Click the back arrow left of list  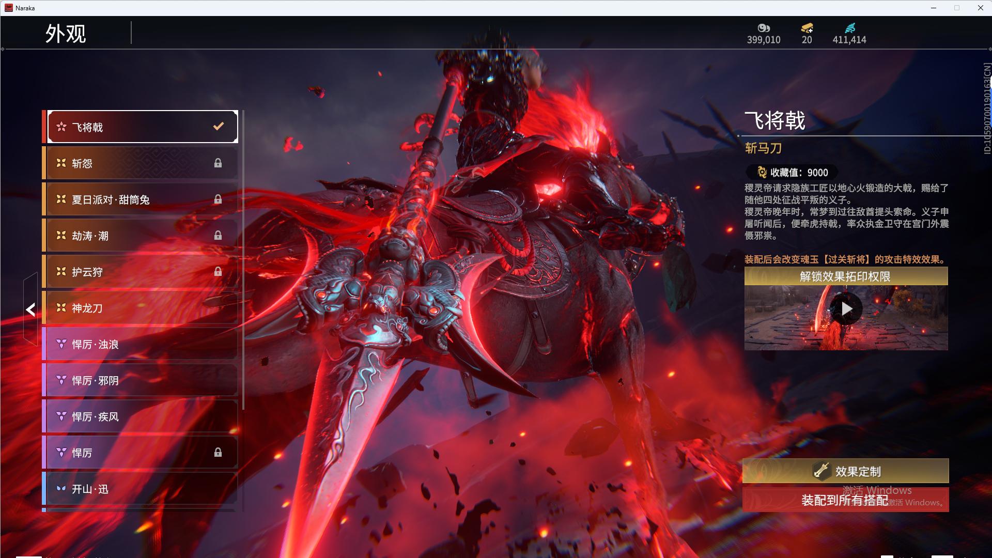click(30, 309)
